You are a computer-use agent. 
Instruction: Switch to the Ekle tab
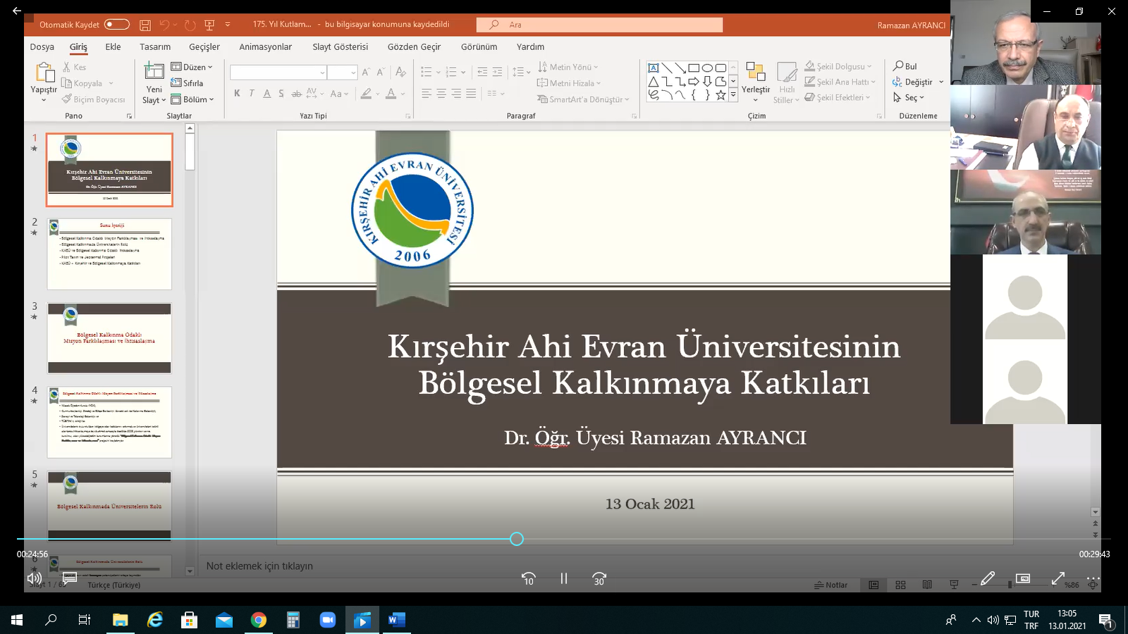click(113, 46)
